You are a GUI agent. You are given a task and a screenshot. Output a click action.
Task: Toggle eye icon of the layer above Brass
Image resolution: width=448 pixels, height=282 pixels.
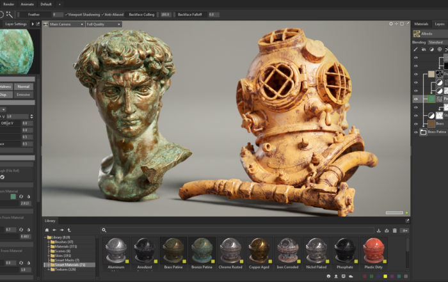coord(416,116)
